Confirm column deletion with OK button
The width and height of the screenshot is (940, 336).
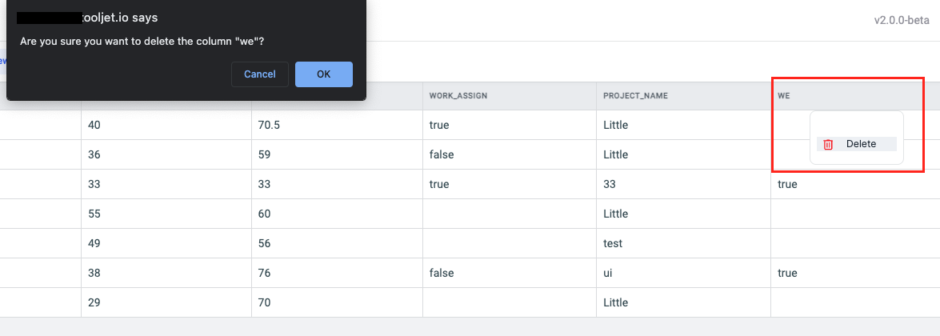click(323, 74)
